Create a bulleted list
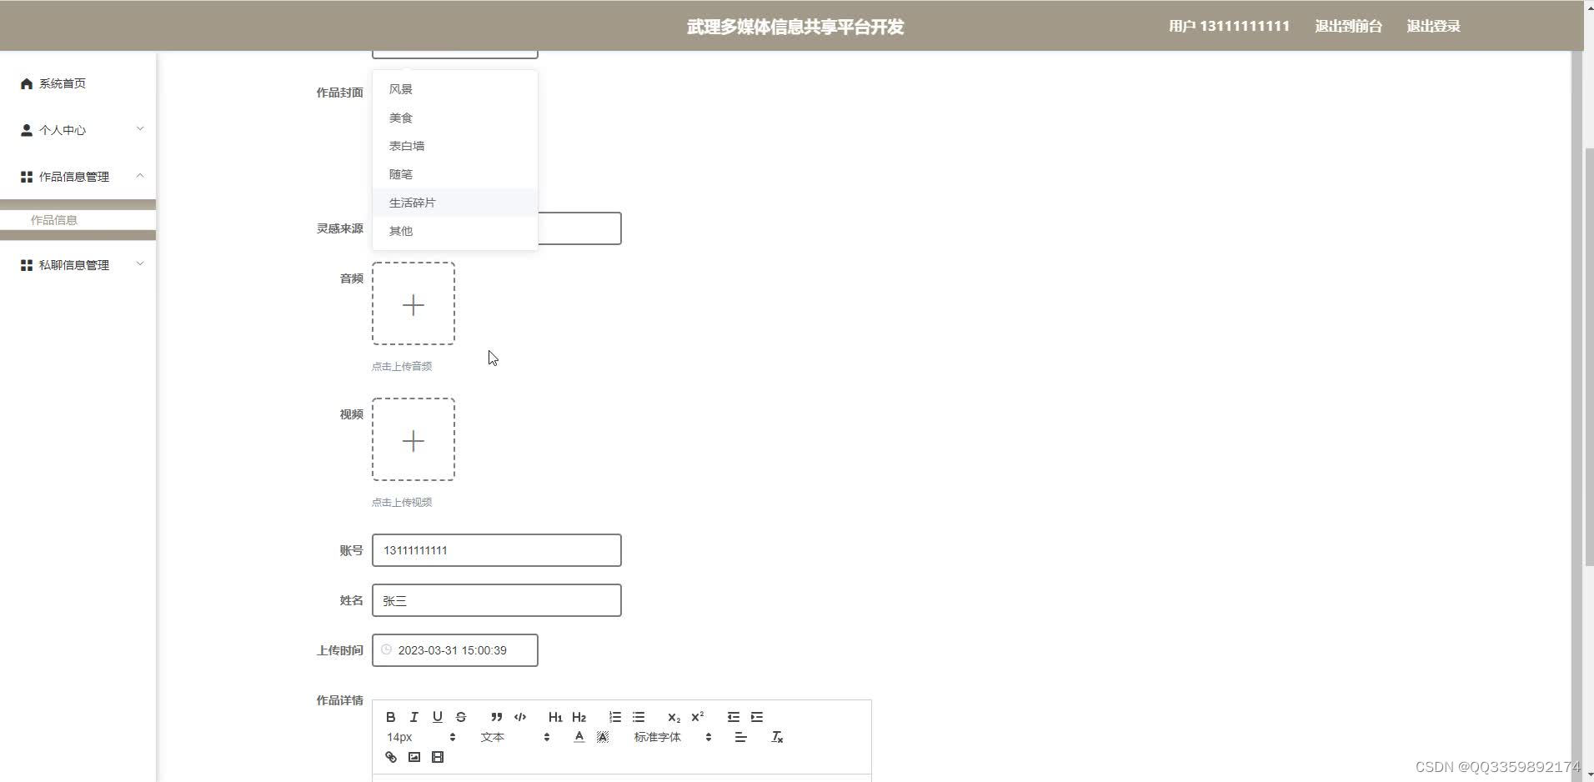This screenshot has width=1594, height=782. pyautogui.click(x=639, y=717)
